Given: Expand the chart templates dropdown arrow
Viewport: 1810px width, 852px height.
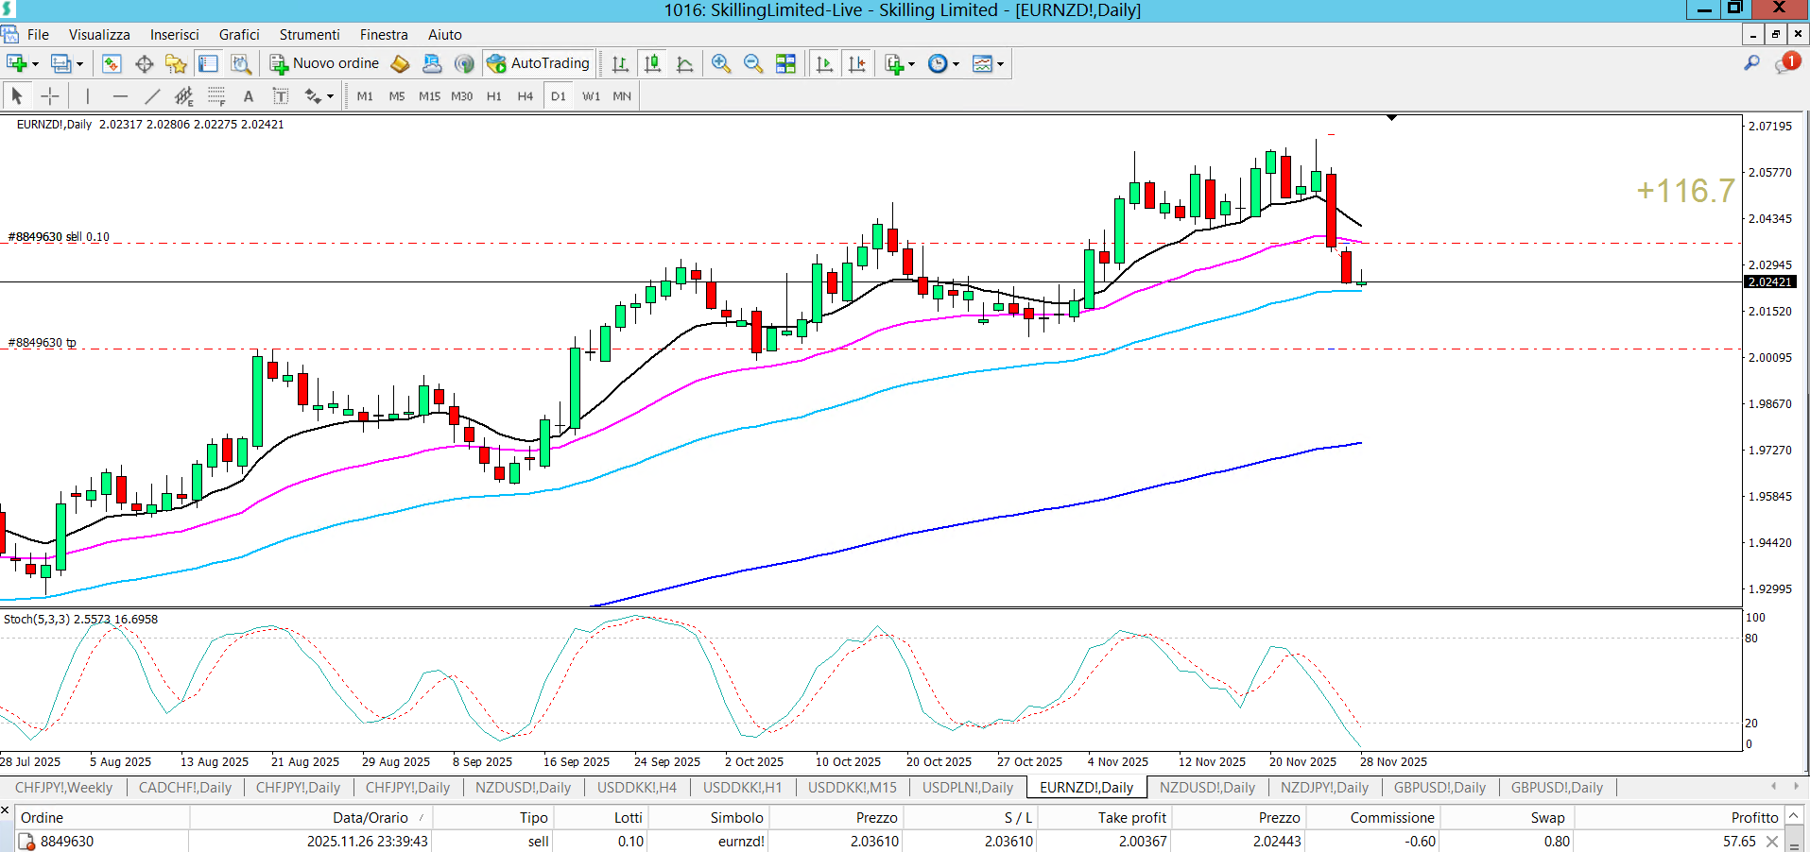Looking at the screenshot, I should (x=1000, y=64).
